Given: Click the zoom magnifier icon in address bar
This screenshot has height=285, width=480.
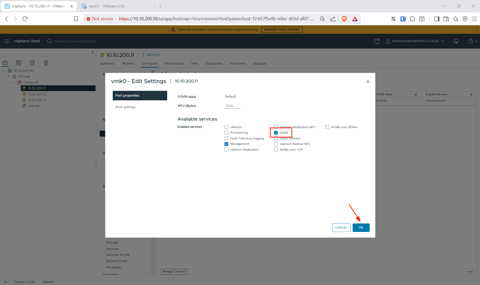Looking at the screenshot, I should [x=322, y=19].
